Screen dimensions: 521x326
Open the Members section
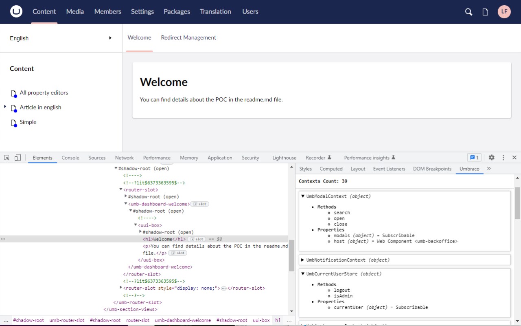108,11
